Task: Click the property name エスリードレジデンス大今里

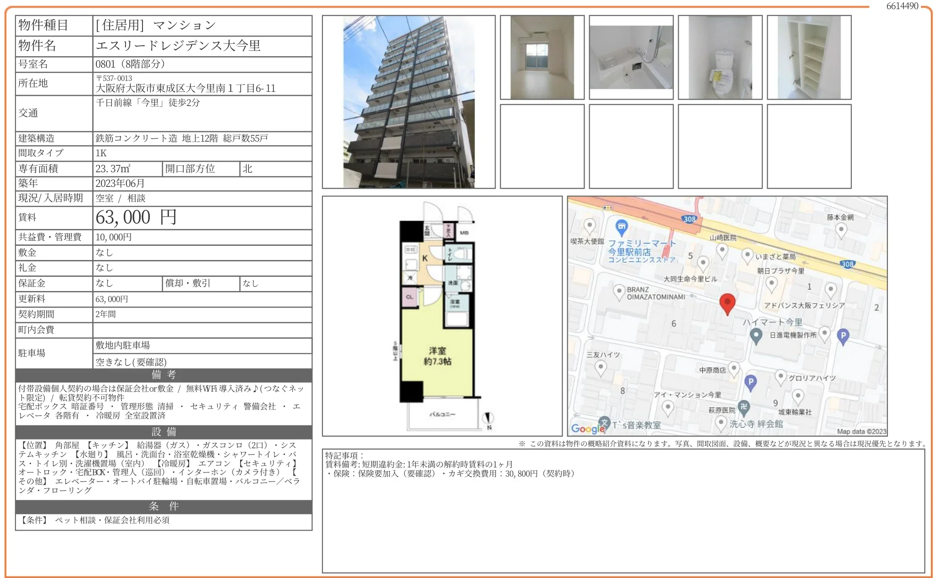Action: [178, 46]
